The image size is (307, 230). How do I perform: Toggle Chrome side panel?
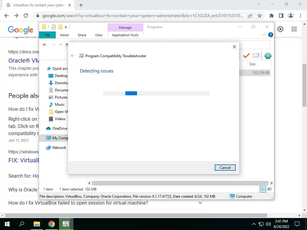click(x=281, y=16)
